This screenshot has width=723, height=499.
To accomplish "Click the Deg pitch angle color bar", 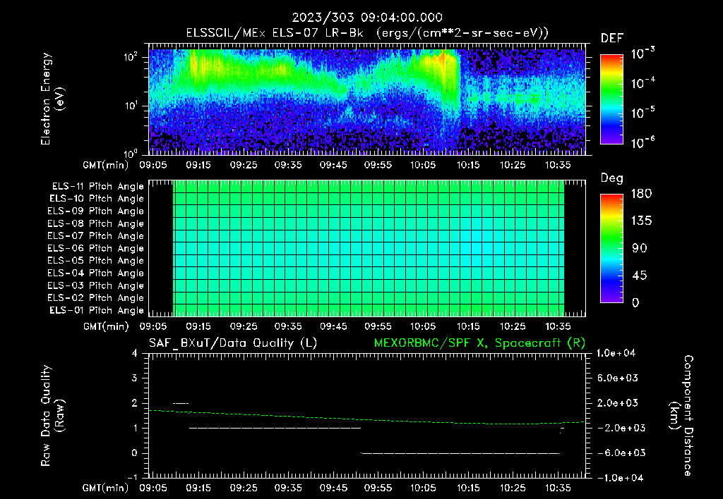I will pyautogui.click(x=611, y=249).
